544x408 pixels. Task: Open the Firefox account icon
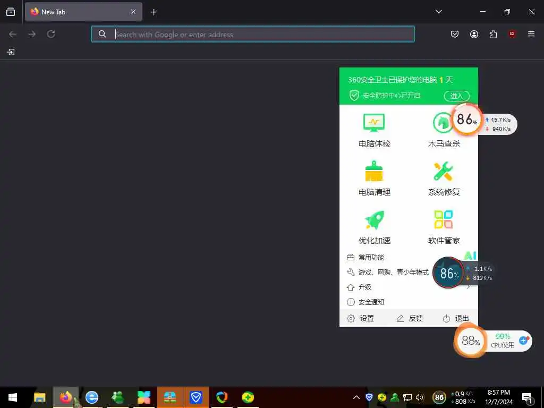coord(474,34)
